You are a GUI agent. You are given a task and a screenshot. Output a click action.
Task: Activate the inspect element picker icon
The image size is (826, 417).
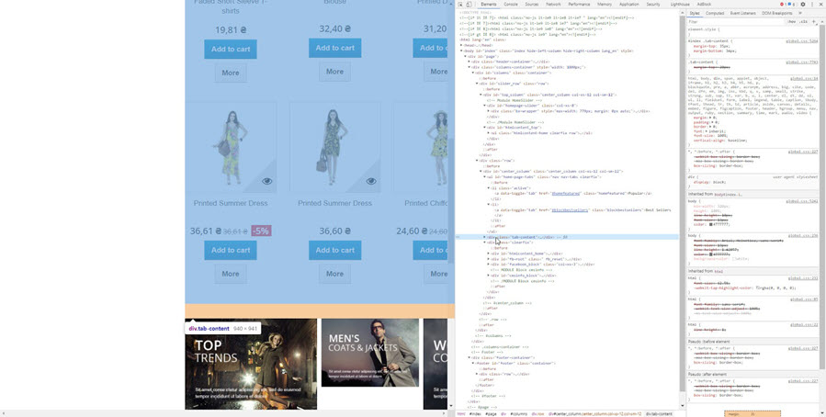pyautogui.click(x=460, y=5)
